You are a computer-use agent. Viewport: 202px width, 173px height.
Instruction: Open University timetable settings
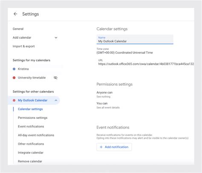tap(32, 78)
